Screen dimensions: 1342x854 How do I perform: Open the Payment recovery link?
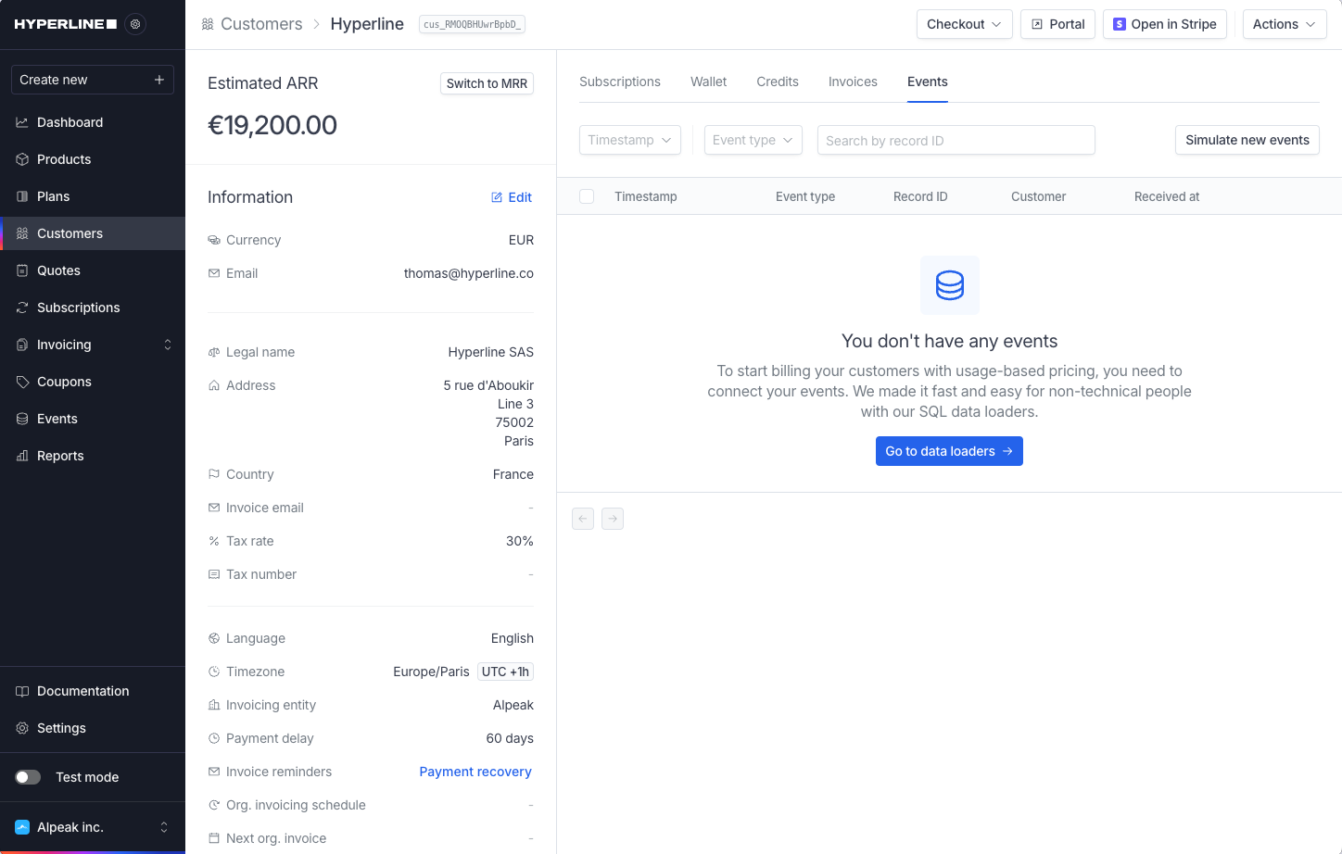[x=475, y=772]
